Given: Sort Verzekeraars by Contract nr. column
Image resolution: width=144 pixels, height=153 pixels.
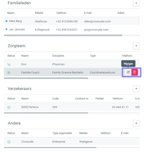Looking at the screenshot, I should pos(82,99).
